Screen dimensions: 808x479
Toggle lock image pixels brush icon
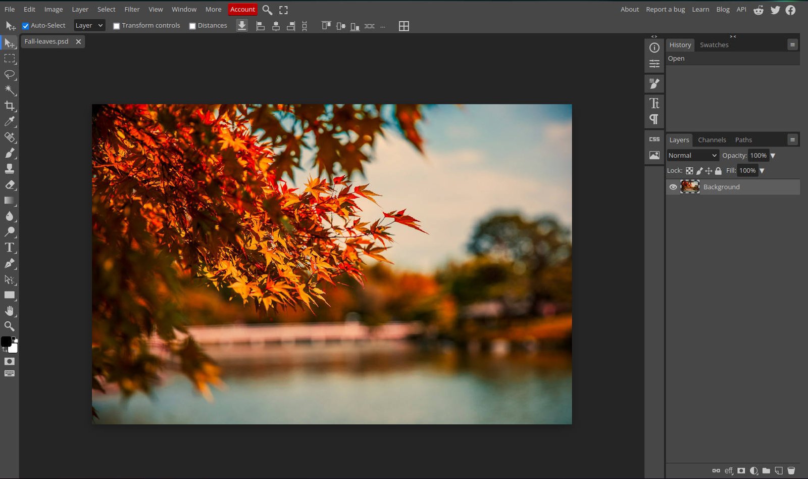pyautogui.click(x=699, y=171)
